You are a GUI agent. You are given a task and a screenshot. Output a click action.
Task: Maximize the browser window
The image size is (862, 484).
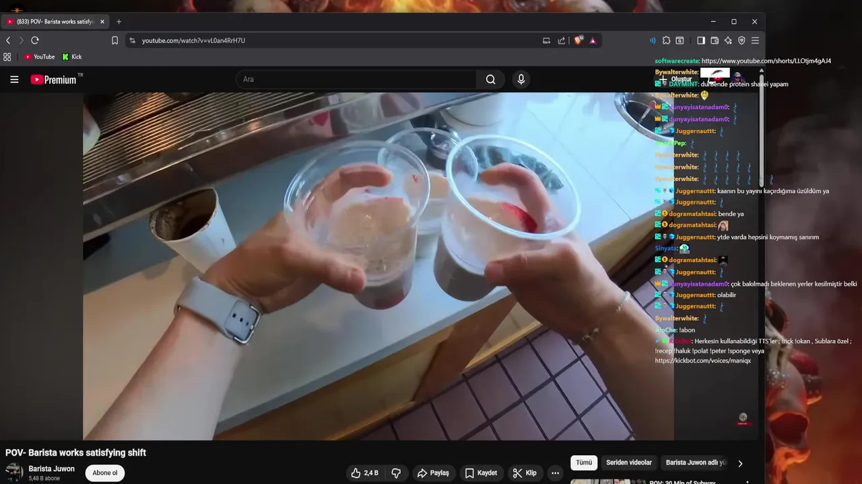click(734, 22)
